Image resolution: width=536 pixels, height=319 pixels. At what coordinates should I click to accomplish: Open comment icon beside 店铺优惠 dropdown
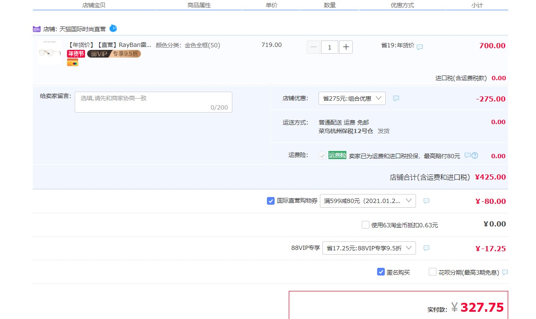point(396,99)
